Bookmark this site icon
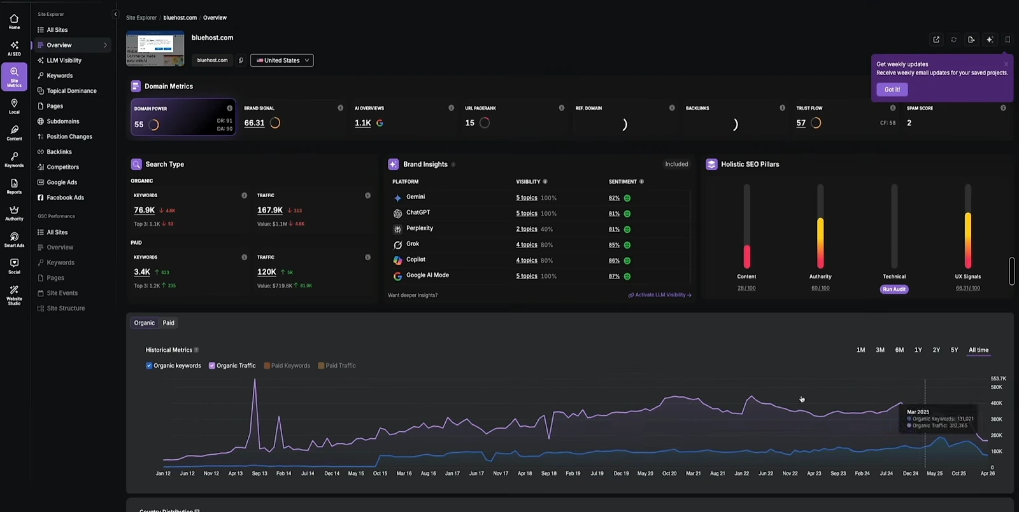Image resolution: width=1019 pixels, height=512 pixels. [x=1008, y=39]
